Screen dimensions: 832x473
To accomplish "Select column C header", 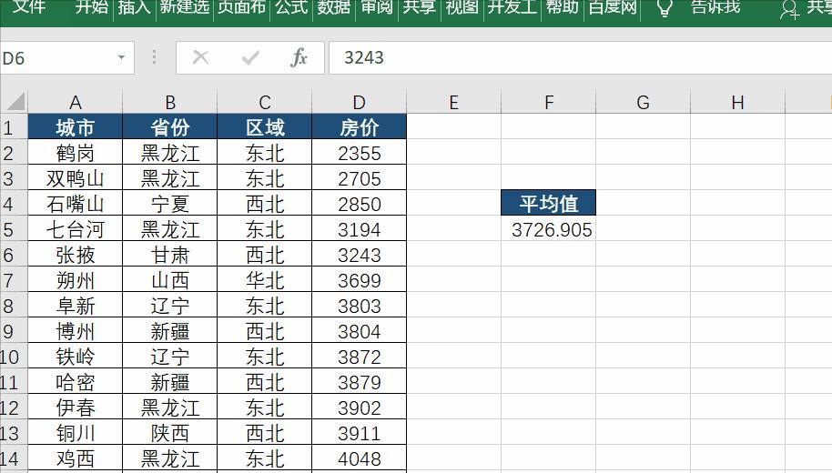I will (264, 102).
